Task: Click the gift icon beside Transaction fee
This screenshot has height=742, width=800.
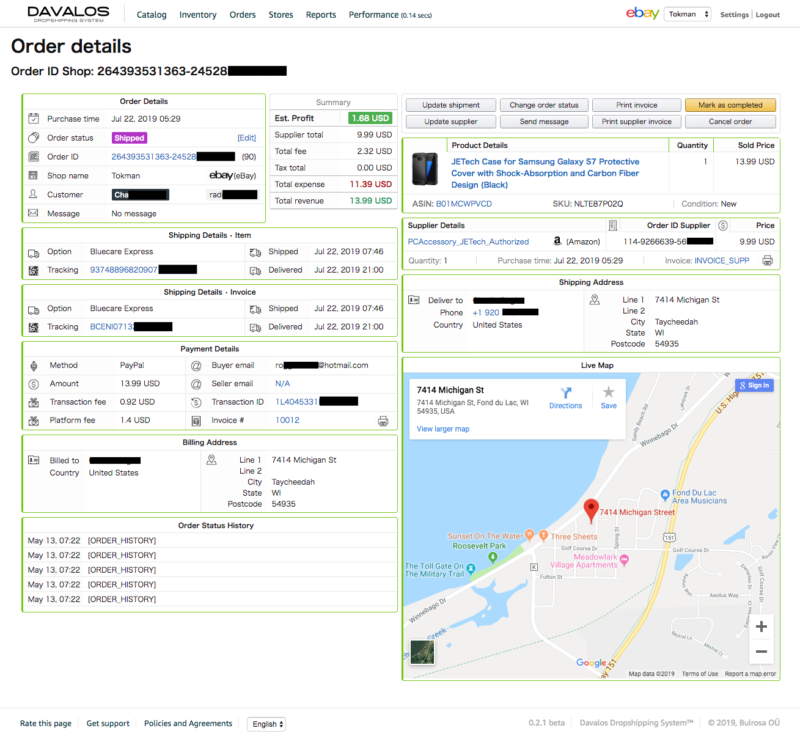Action: (34, 402)
